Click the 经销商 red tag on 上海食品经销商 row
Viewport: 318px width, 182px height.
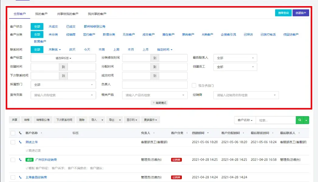[176, 177]
